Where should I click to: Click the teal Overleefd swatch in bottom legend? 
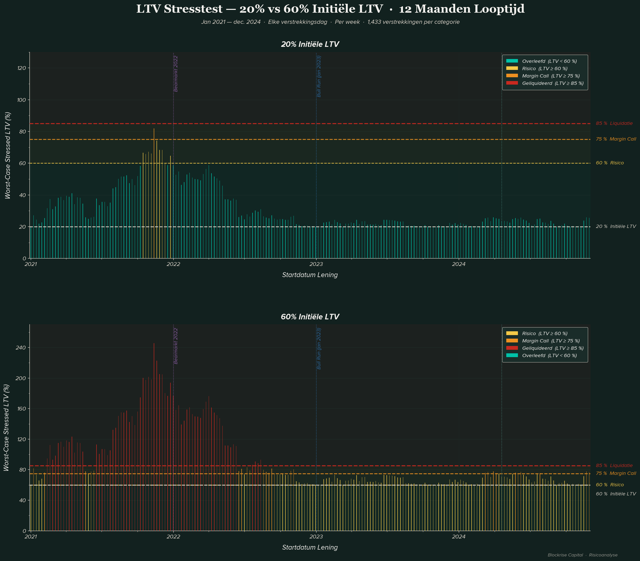512,356
